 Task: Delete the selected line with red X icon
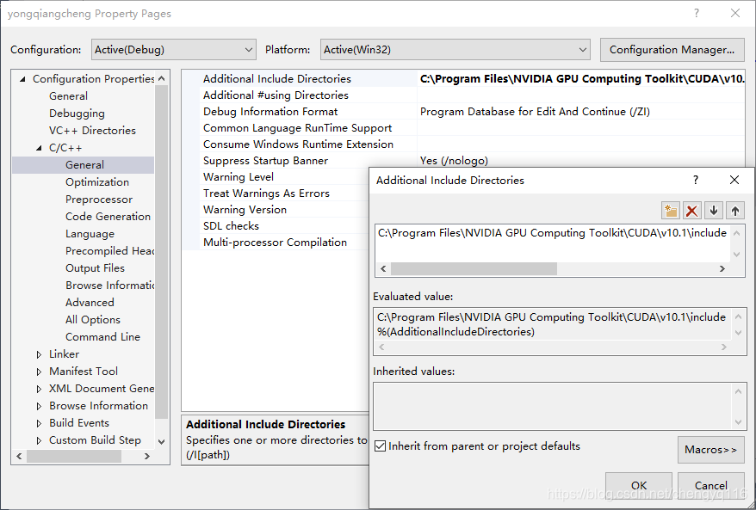692,211
